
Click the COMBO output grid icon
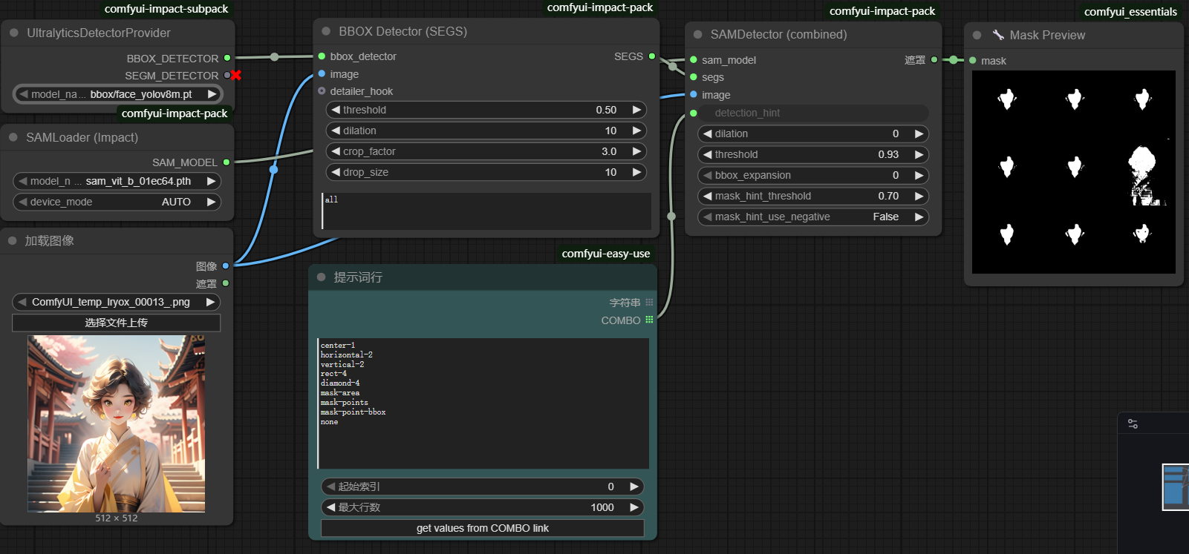tap(649, 320)
